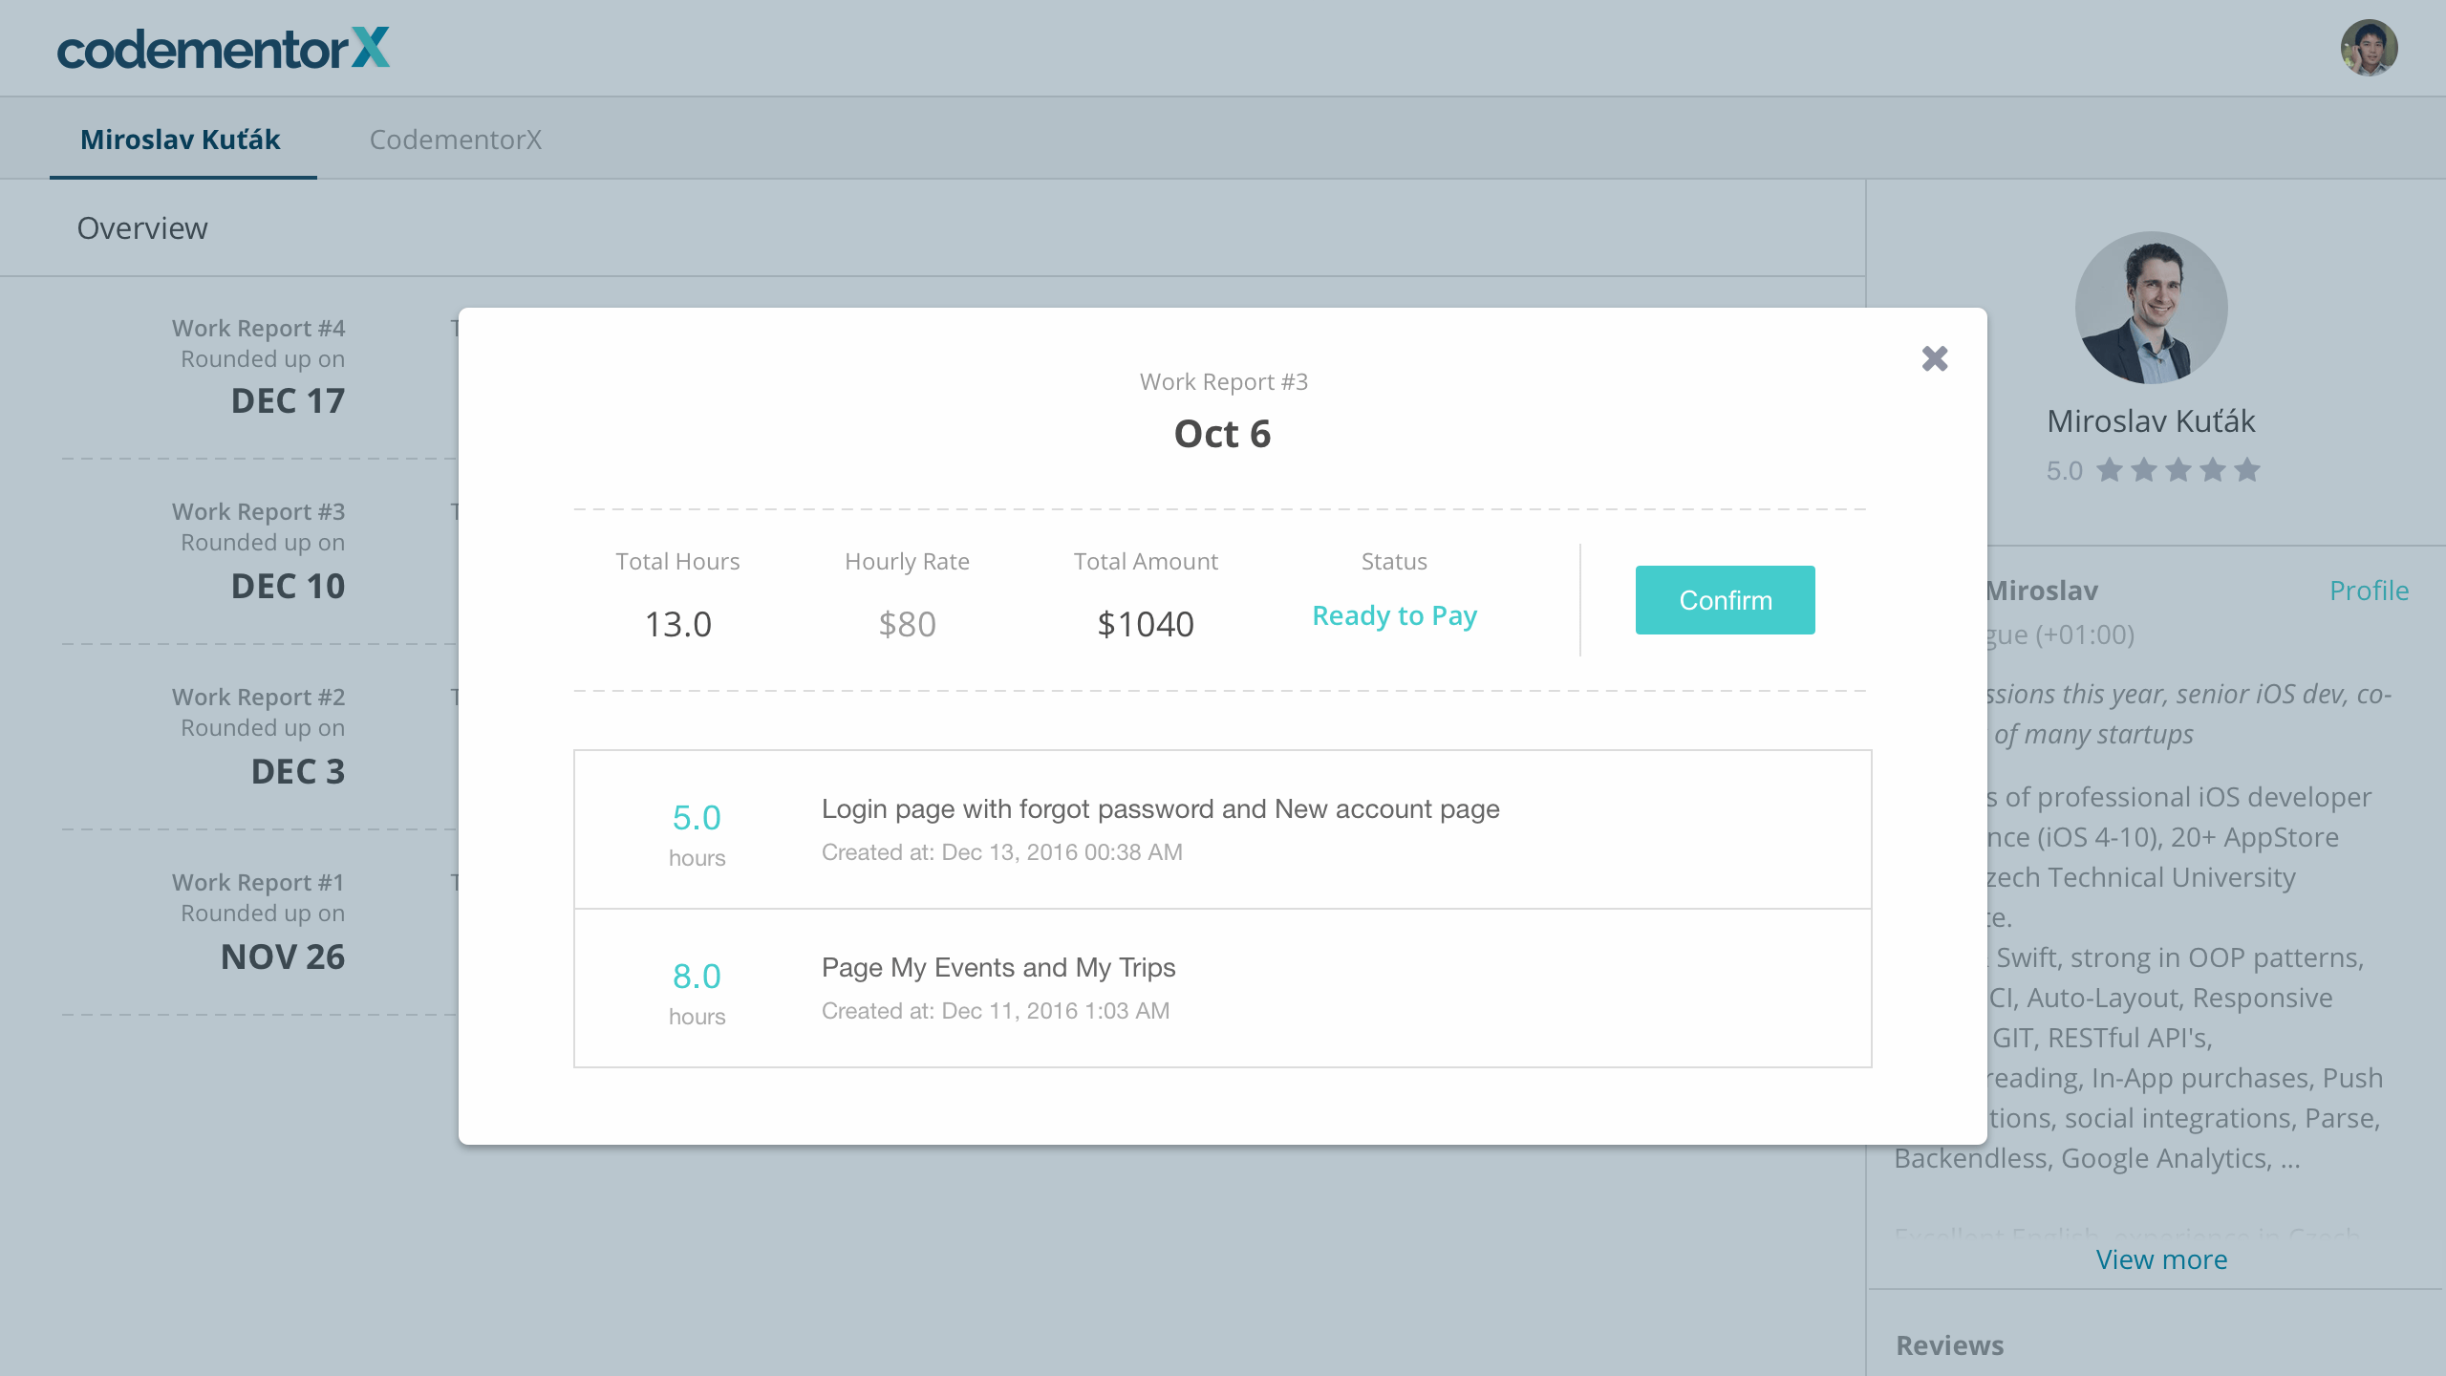Select Work Report #2 Dec 3

point(258,737)
